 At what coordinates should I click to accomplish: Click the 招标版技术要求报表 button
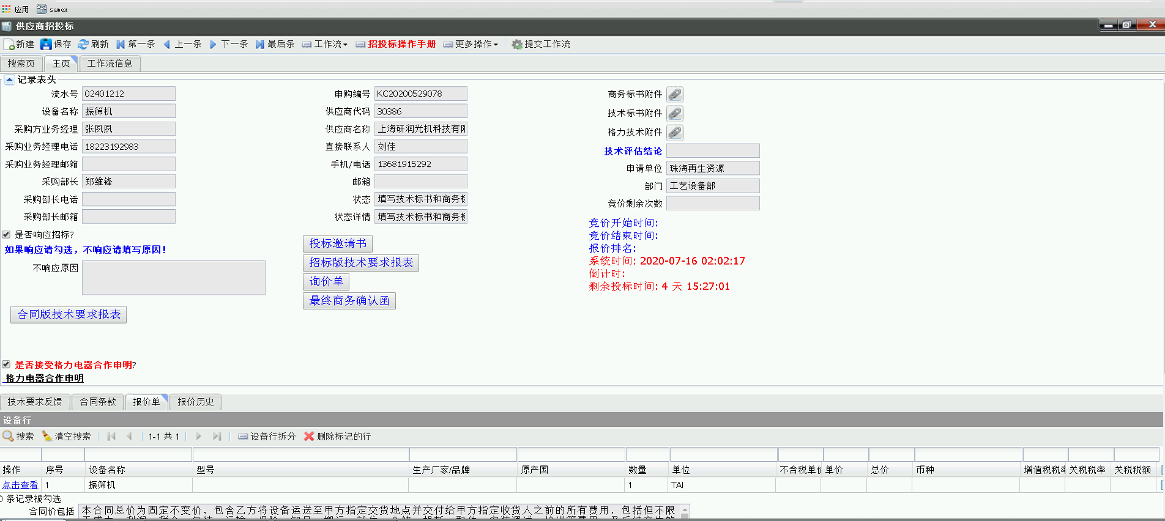coord(361,262)
